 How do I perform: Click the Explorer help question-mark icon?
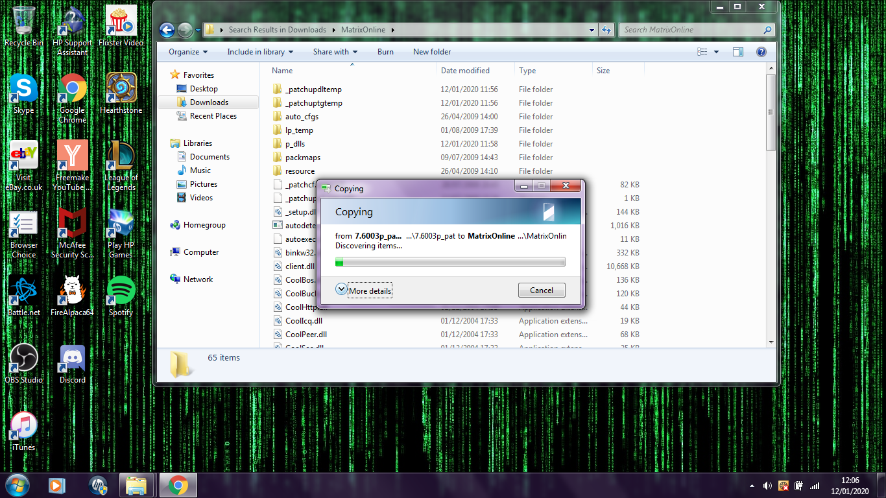point(761,52)
